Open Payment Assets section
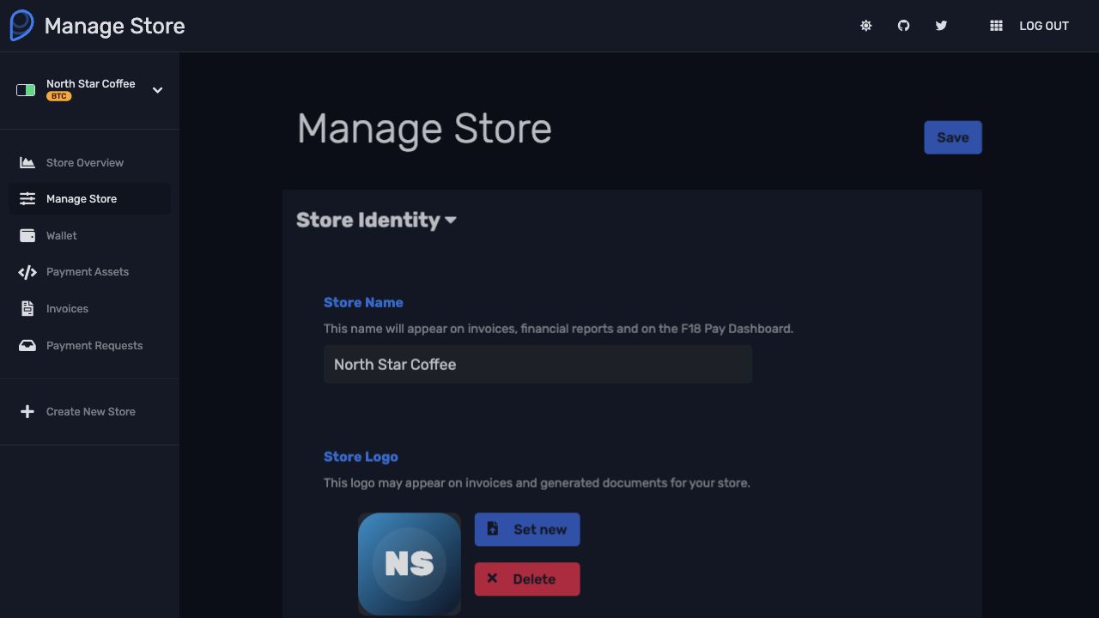Image resolution: width=1099 pixels, height=618 pixels. pyautogui.click(x=89, y=272)
